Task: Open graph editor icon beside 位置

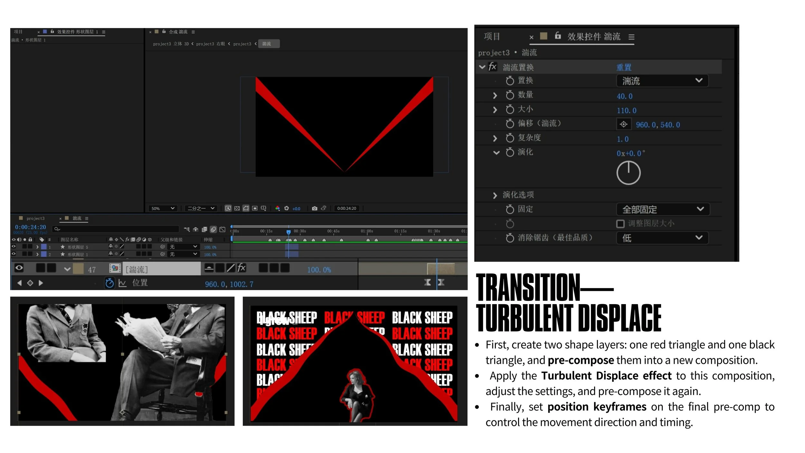Action: pos(122,283)
